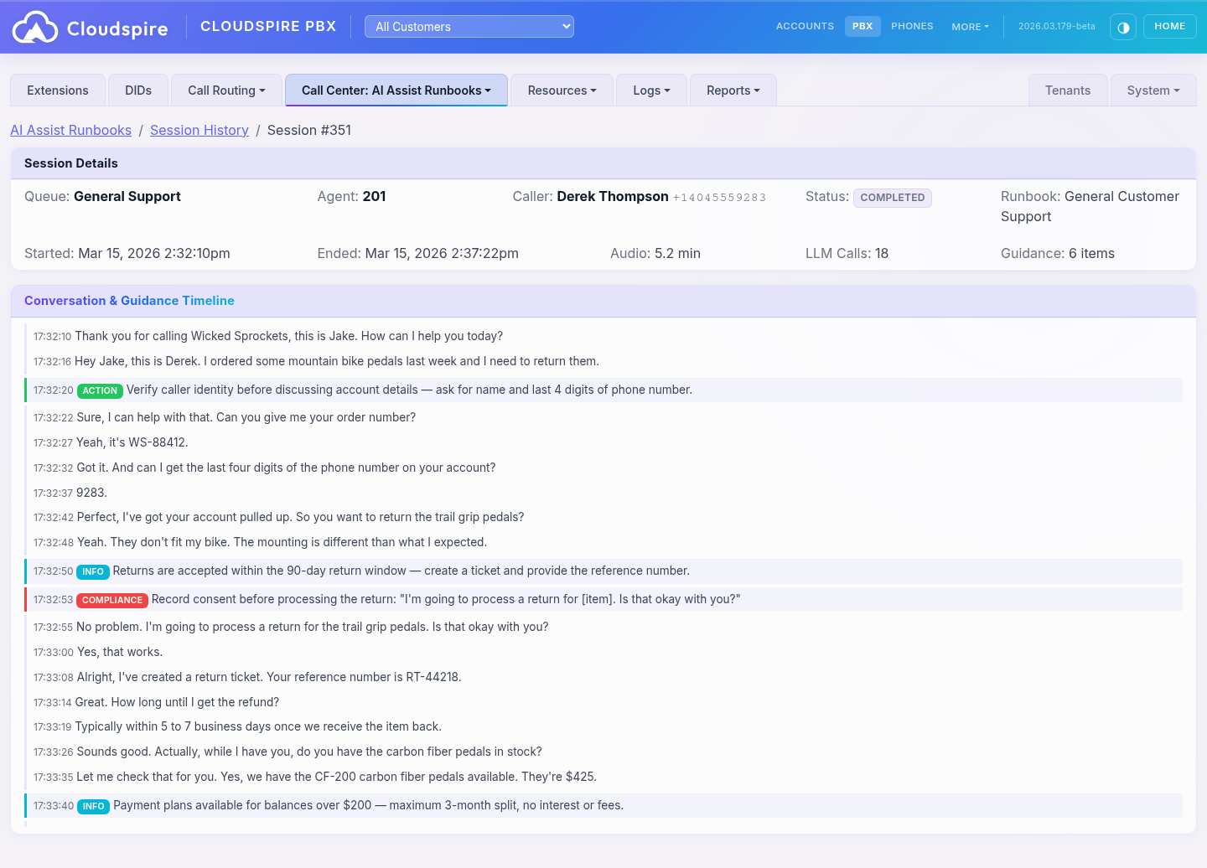Open the Session History breadcrumb link

[199, 130]
